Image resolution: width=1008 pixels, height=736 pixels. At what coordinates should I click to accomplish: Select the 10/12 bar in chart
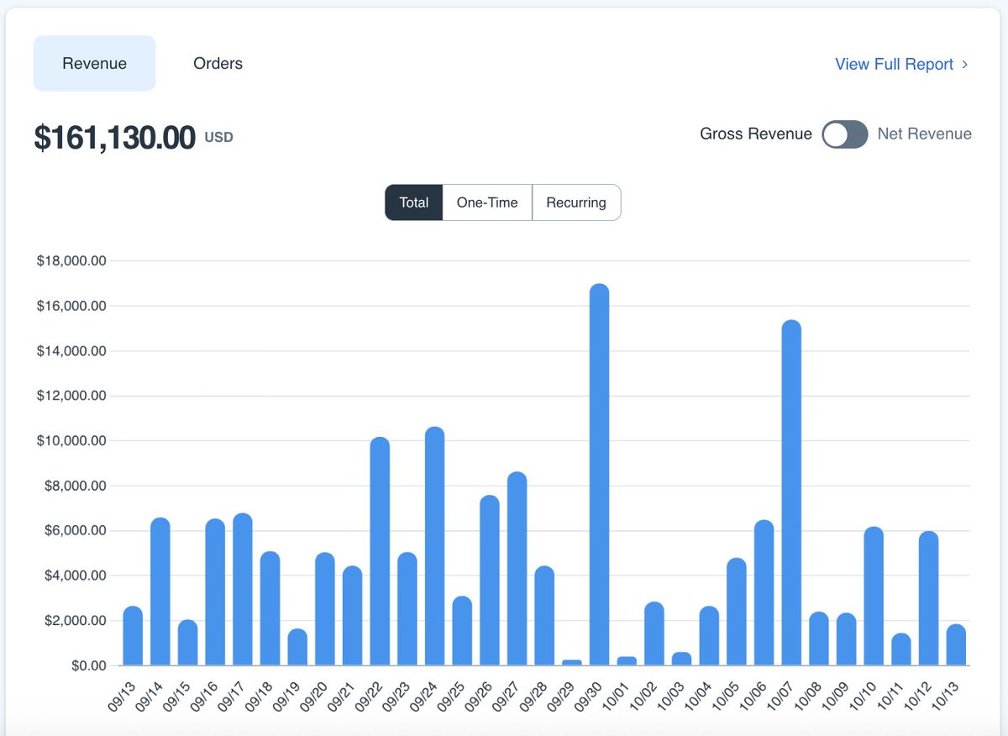pyautogui.click(x=928, y=598)
